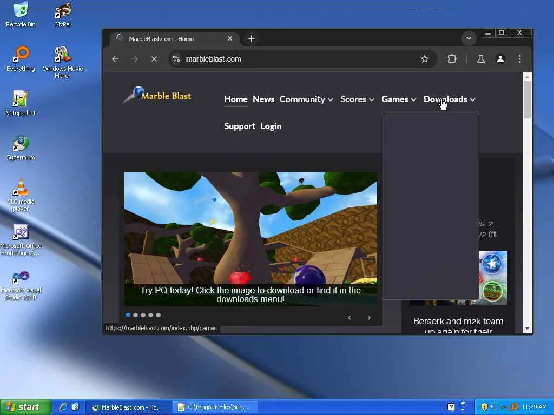Go back using the browser back arrow

[115, 59]
